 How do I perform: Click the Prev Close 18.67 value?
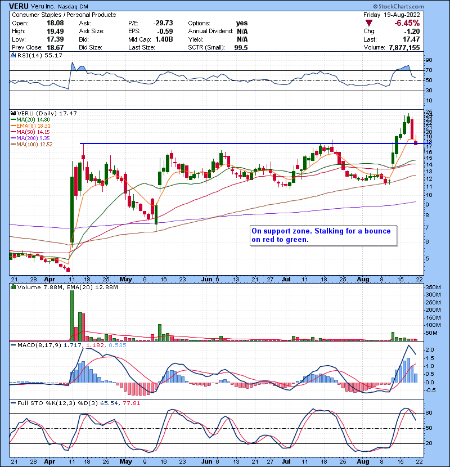[55, 47]
